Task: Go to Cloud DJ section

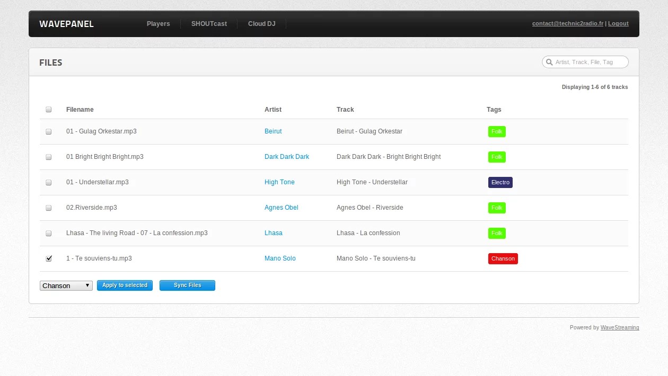Action: pyautogui.click(x=261, y=24)
